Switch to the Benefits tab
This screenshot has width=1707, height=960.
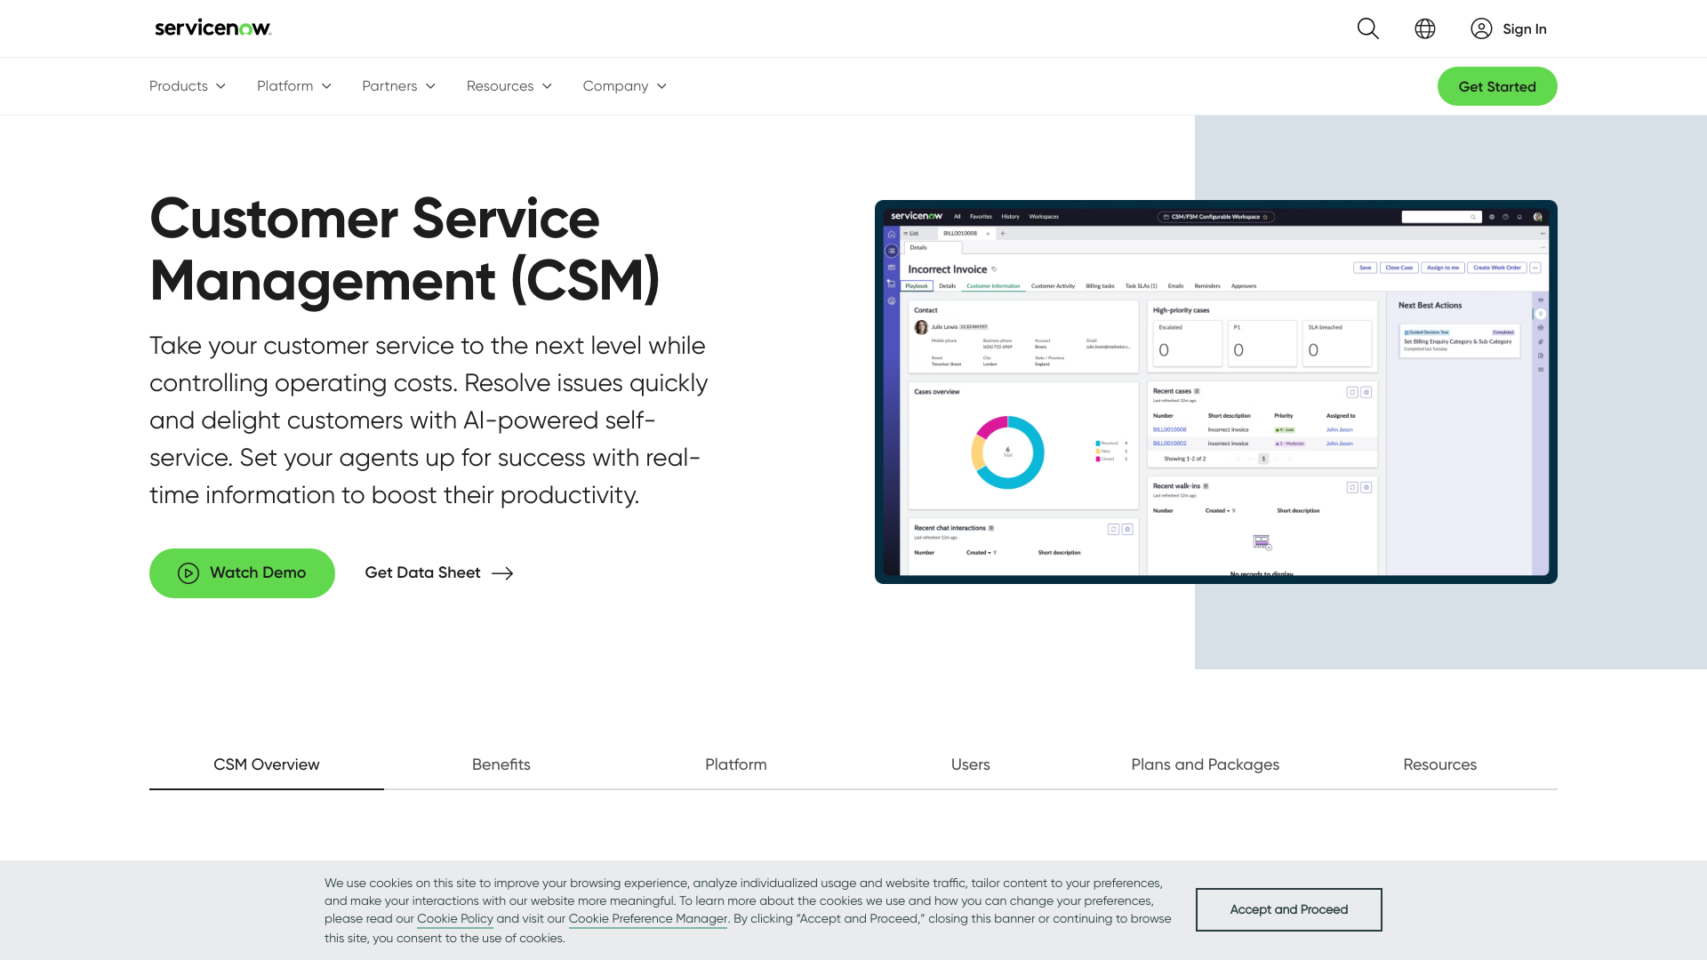[x=501, y=764]
